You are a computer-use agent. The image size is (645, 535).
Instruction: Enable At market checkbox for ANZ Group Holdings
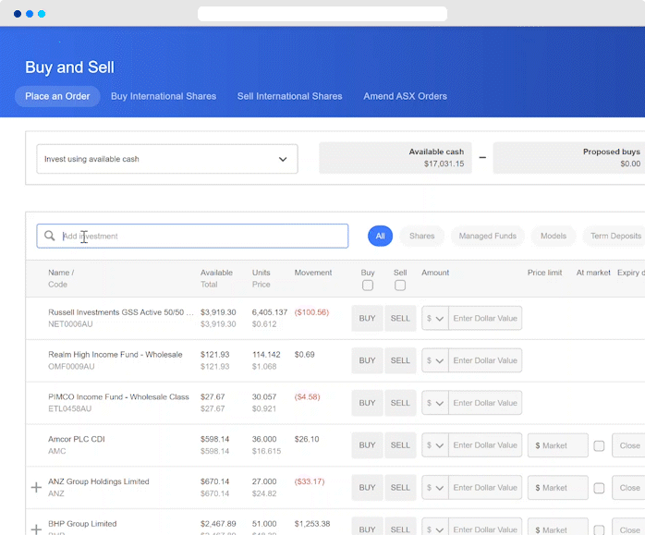click(599, 488)
